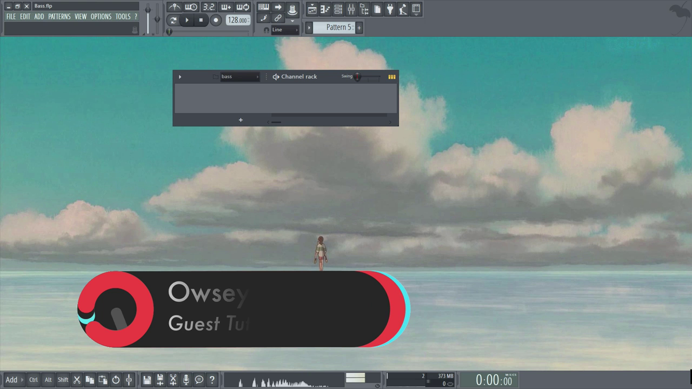Open help with the question mark icon

coord(212,380)
